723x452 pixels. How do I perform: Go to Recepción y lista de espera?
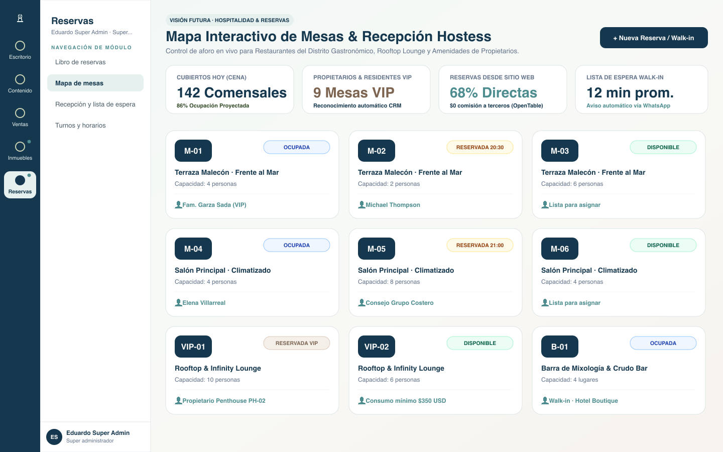[x=95, y=104]
